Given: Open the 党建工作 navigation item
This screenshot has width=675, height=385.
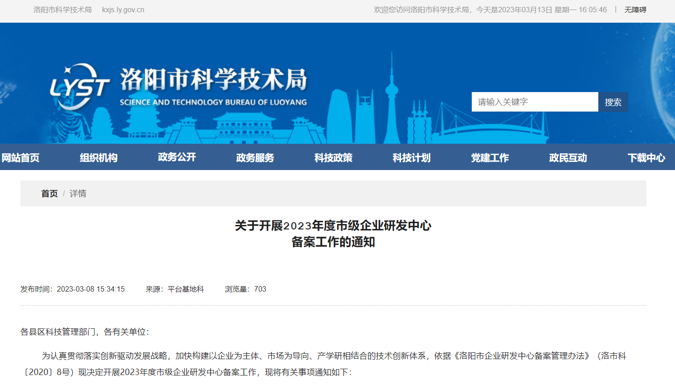Looking at the screenshot, I should coord(490,158).
